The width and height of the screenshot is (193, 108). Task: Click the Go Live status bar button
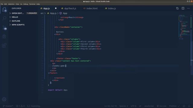[x=161, y=106]
